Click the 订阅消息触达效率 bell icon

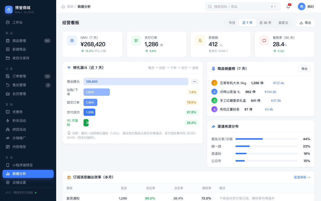point(69,177)
